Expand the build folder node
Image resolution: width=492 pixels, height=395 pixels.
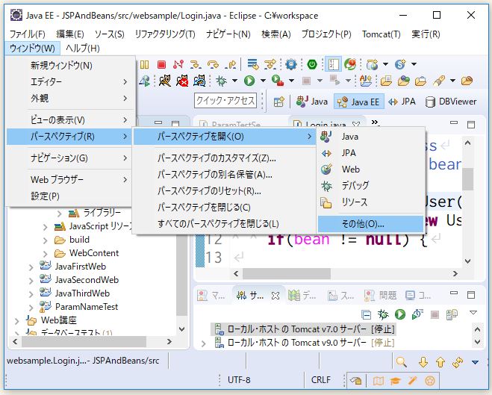[x=46, y=240]
